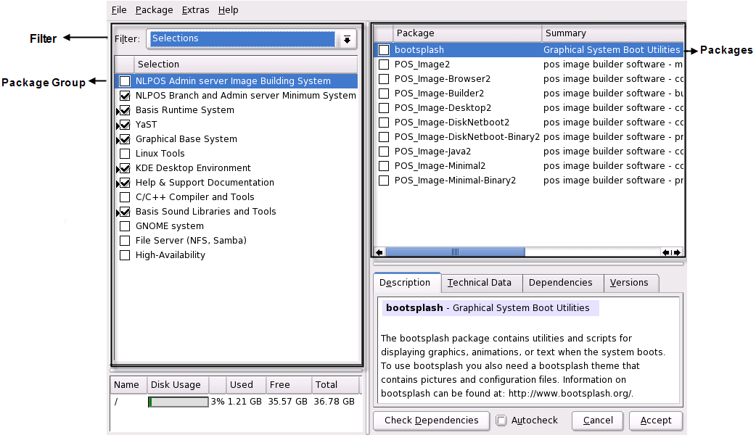Switch to the Versions tab
Image resolution: width=756 pixels, height=435 pixels.
[x=631, y=283]
